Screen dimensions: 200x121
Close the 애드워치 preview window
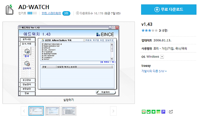pyautogui.click(x=117, y=28)
